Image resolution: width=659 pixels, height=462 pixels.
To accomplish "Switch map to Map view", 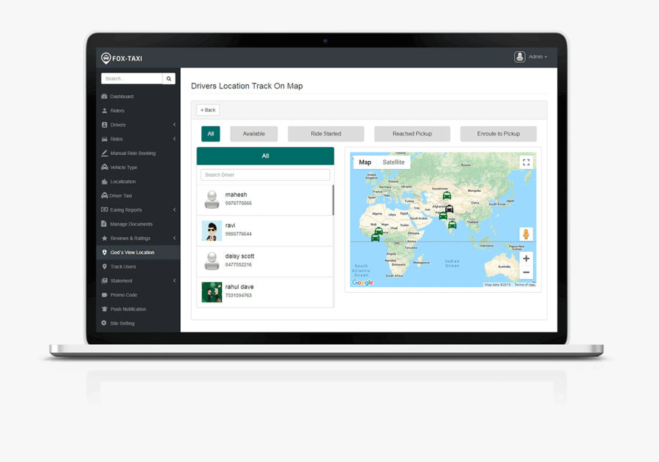I will click(x=365, y=163).
